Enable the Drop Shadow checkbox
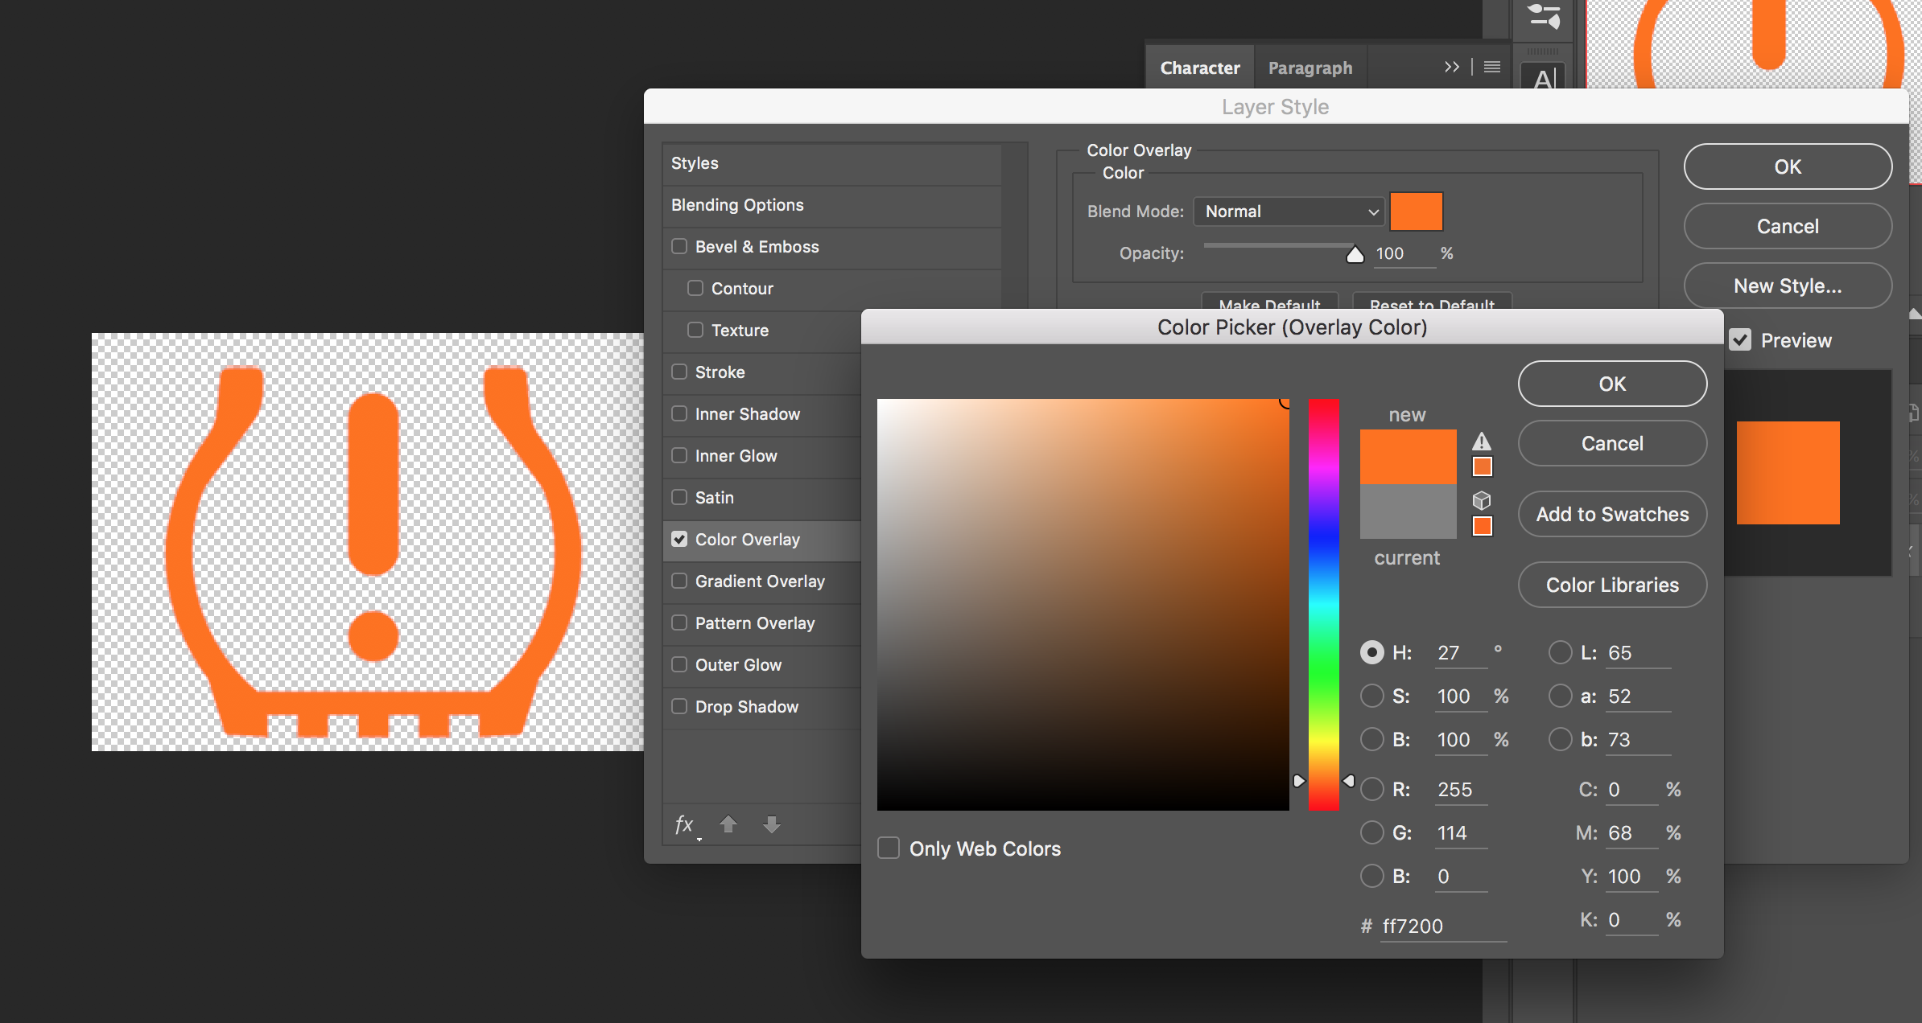The image size is (1922, 1023). [x=679, y=706]
